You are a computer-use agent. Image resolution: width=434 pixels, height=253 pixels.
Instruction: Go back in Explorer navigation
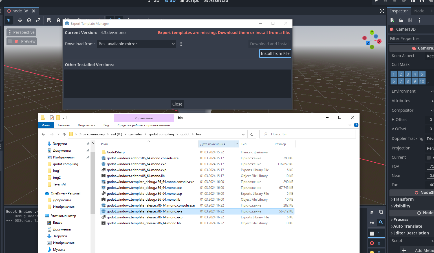[43, 134]
